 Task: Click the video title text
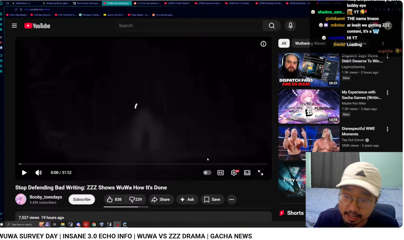(91, 187)
